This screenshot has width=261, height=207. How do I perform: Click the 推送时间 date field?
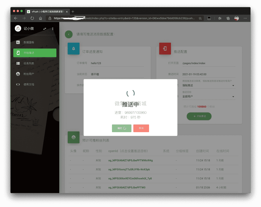pos(209,74)
